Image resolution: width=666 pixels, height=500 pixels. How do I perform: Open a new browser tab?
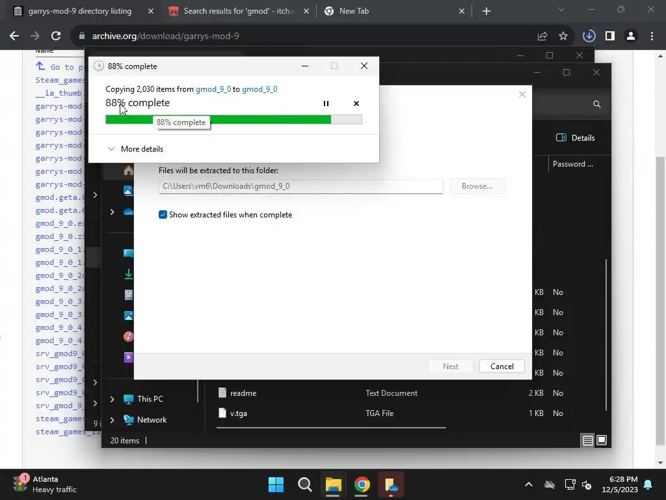point(486,12)
